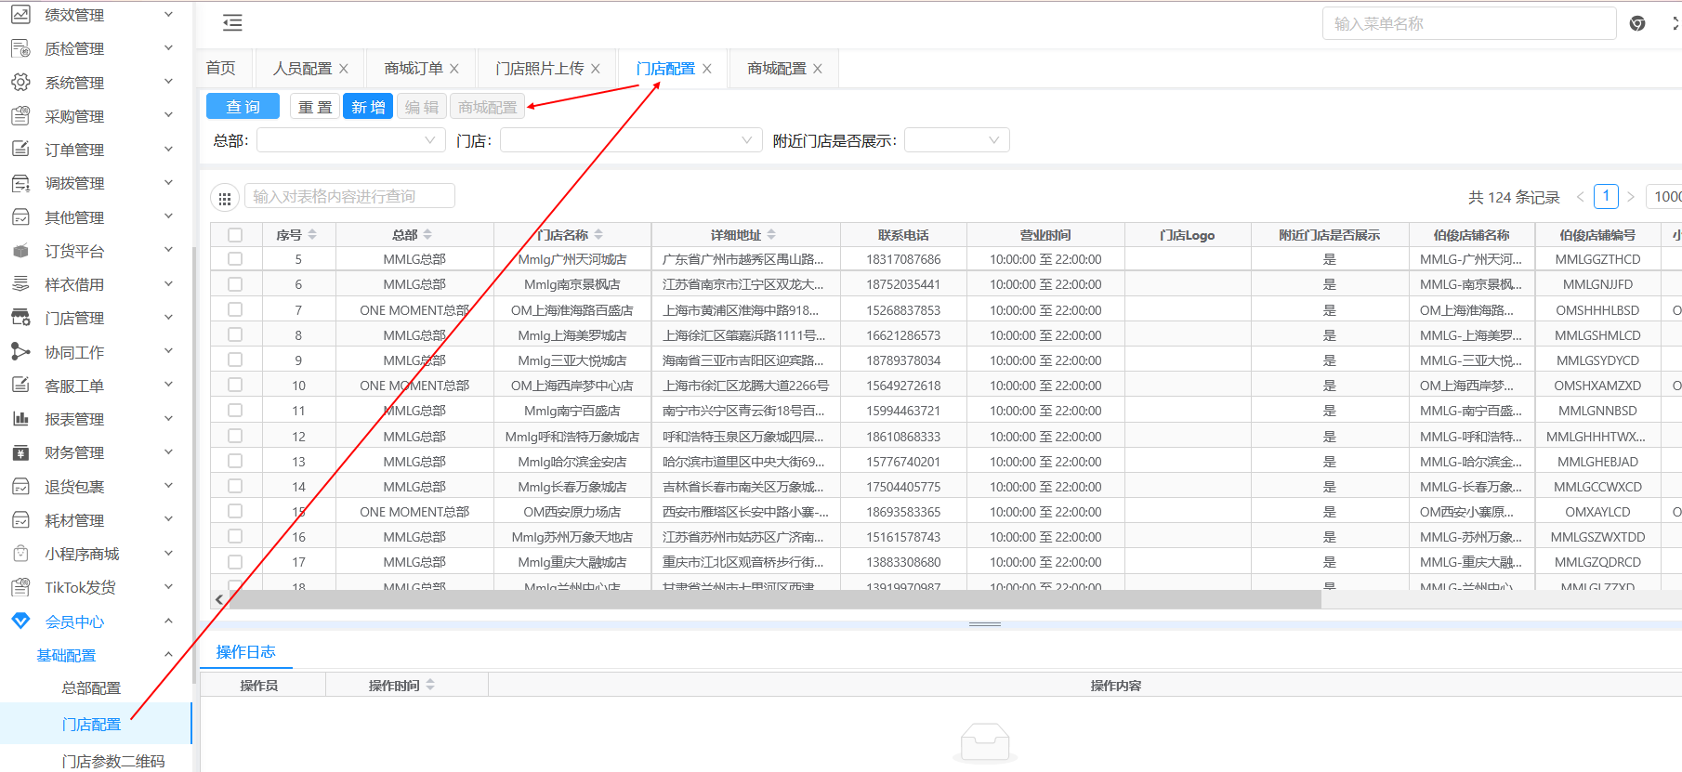Click the 门店管理 store icon
Screen dimensions: 1682x772
20,318
